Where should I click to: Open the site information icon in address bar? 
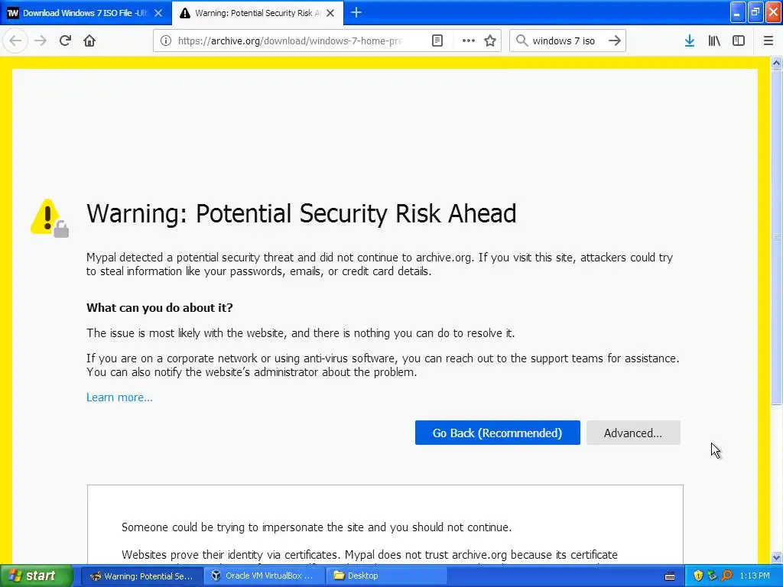(165, 41)
